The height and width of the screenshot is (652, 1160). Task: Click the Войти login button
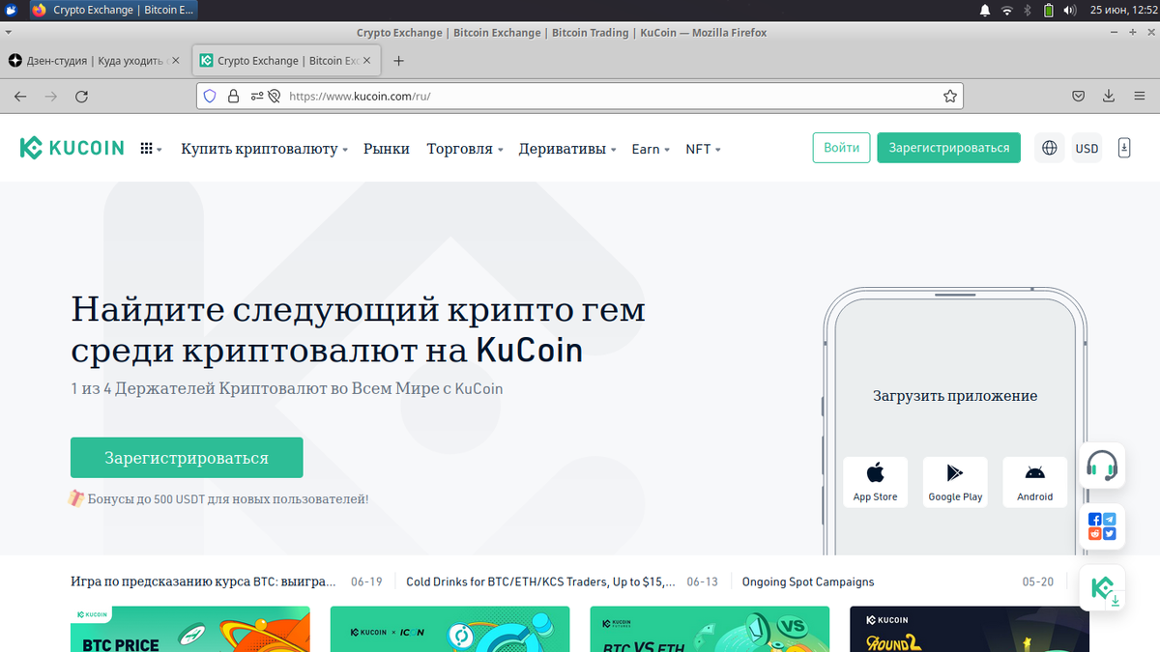coord(841,148)
